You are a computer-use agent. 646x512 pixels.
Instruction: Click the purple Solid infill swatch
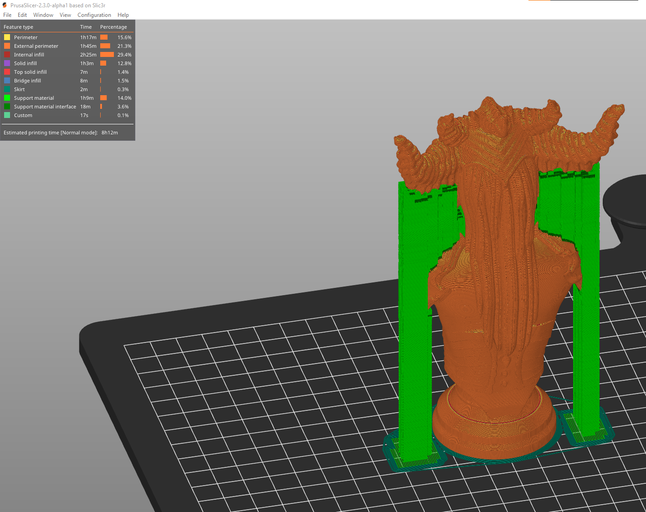(7, 63)
